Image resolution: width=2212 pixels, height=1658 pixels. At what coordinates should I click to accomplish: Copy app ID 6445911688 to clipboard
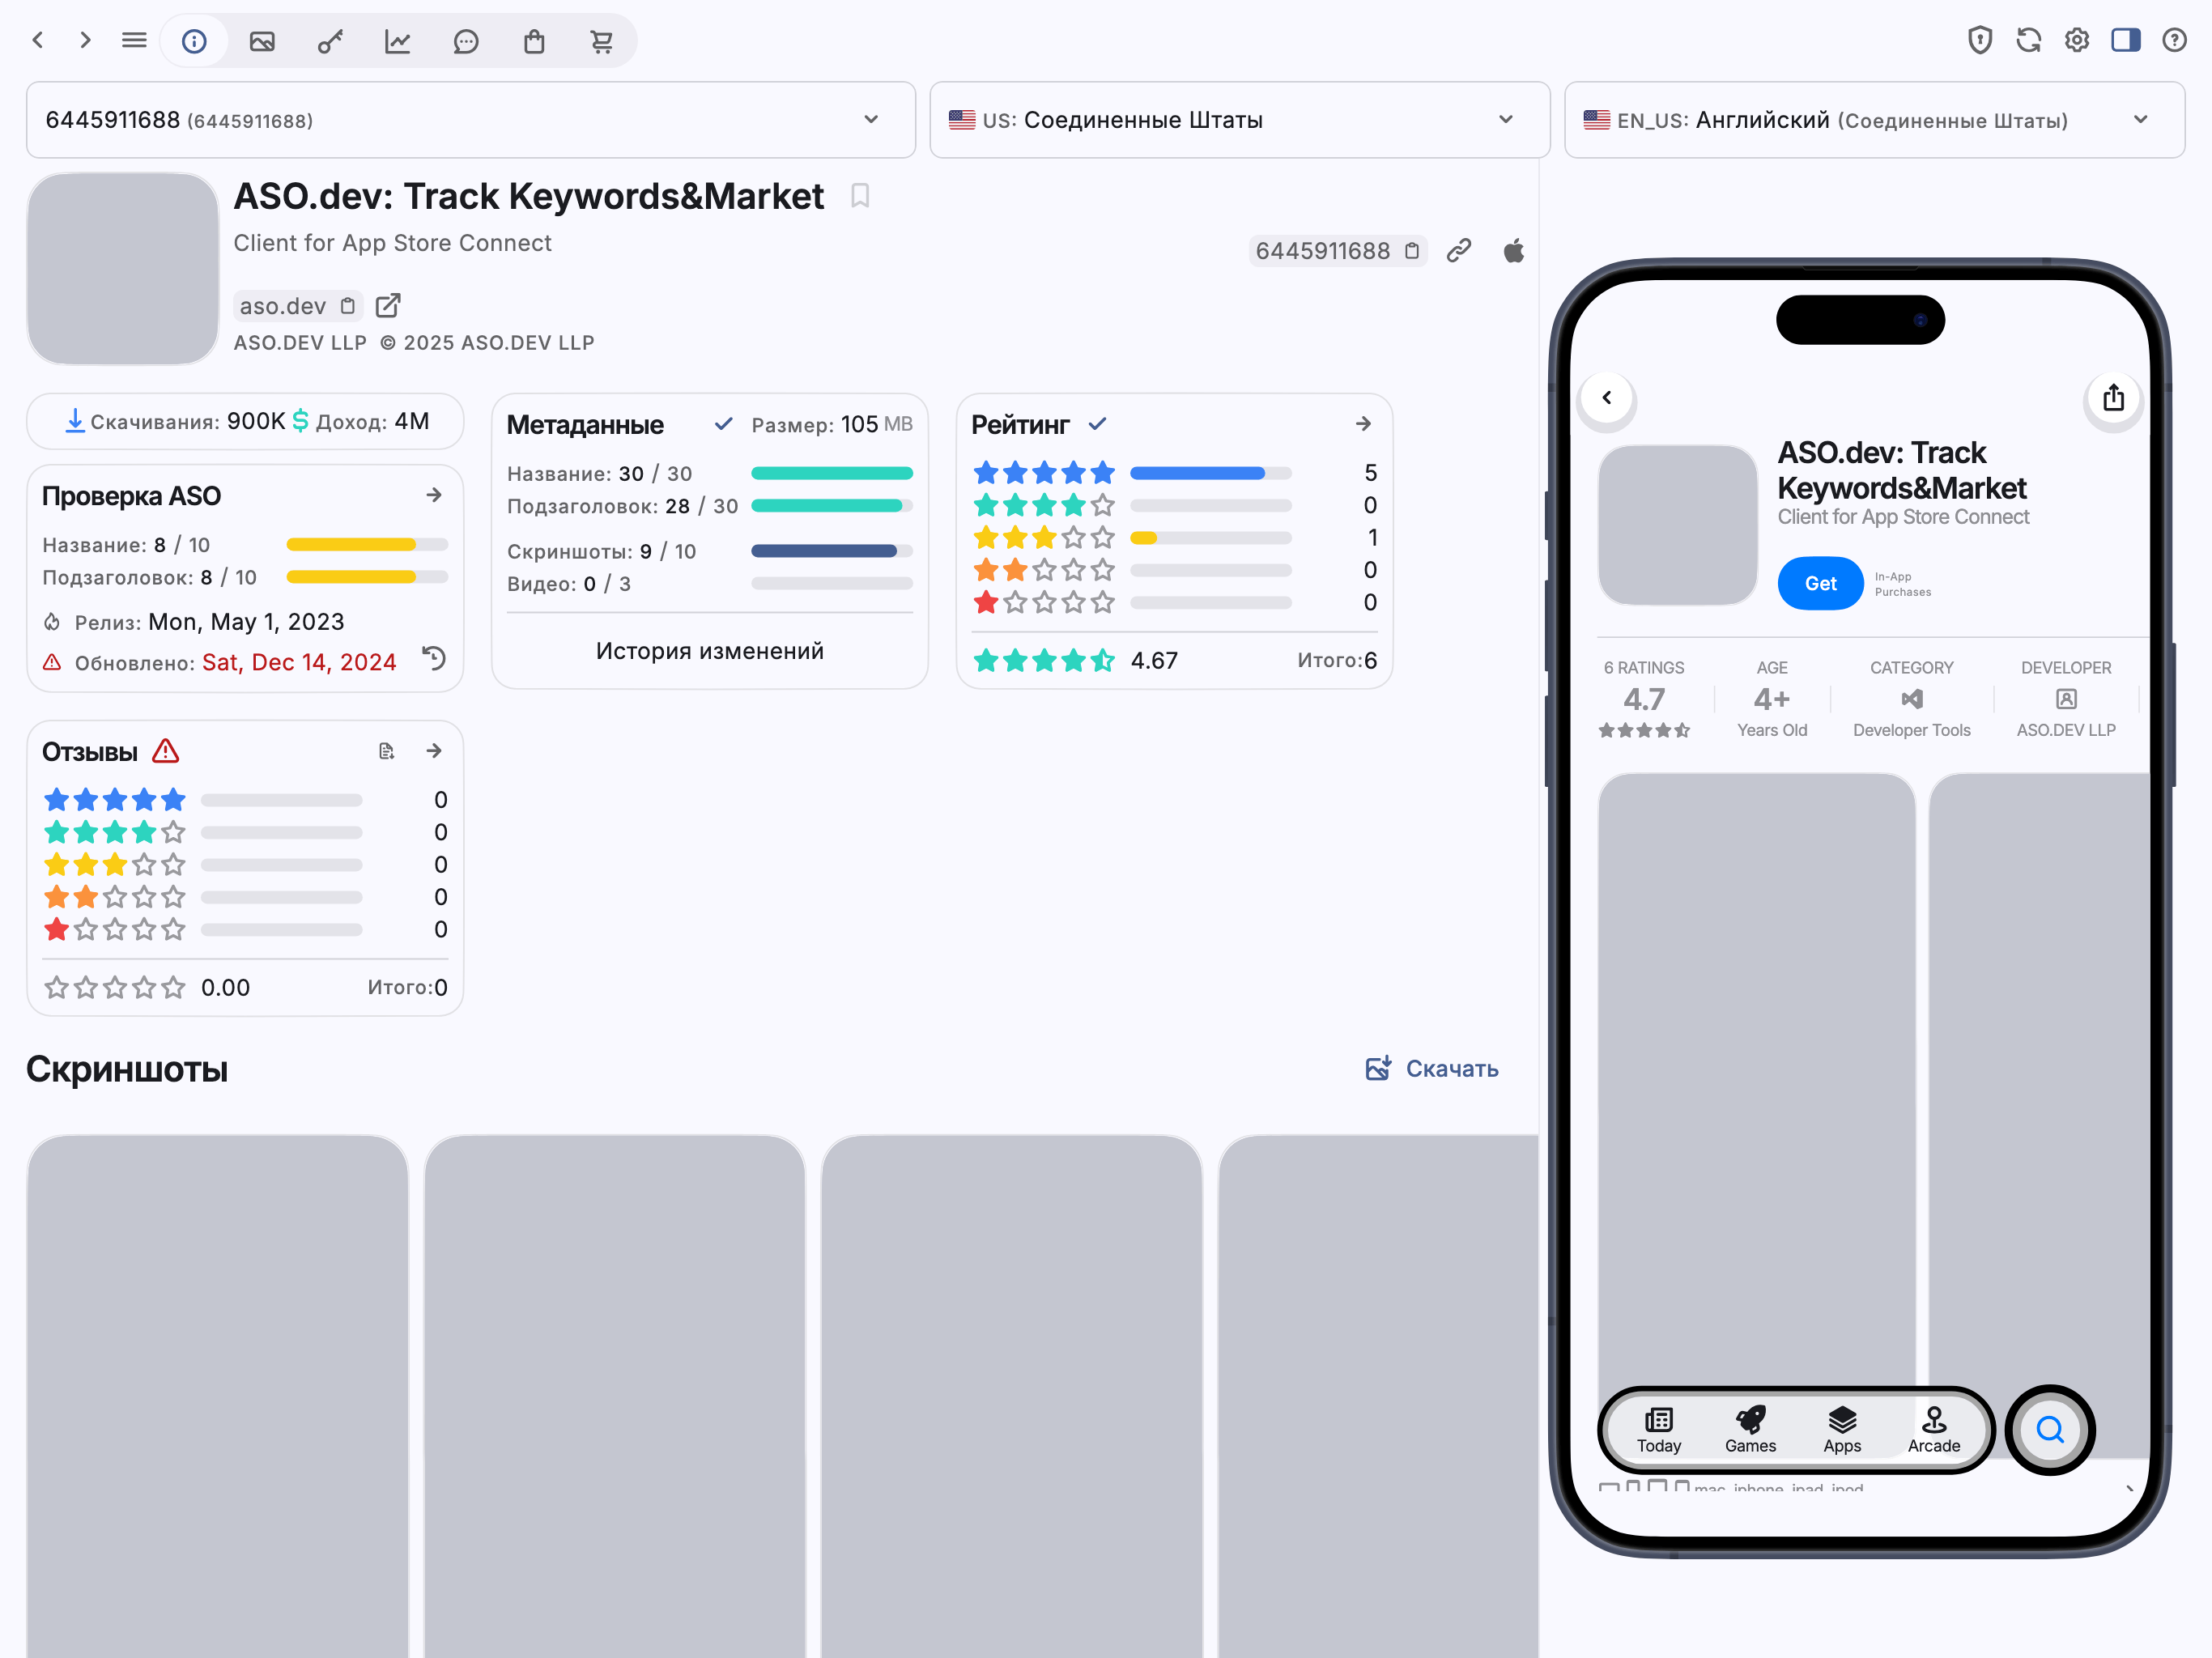(1412, 251)
